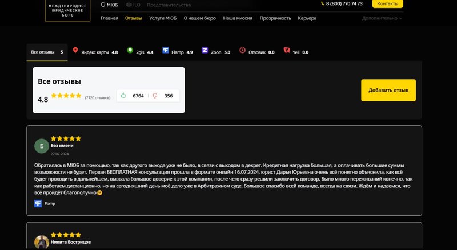Click the Yandex Maps red pin icon
Image resolution: width=457 pixels, height=250 pixels.
75,50
